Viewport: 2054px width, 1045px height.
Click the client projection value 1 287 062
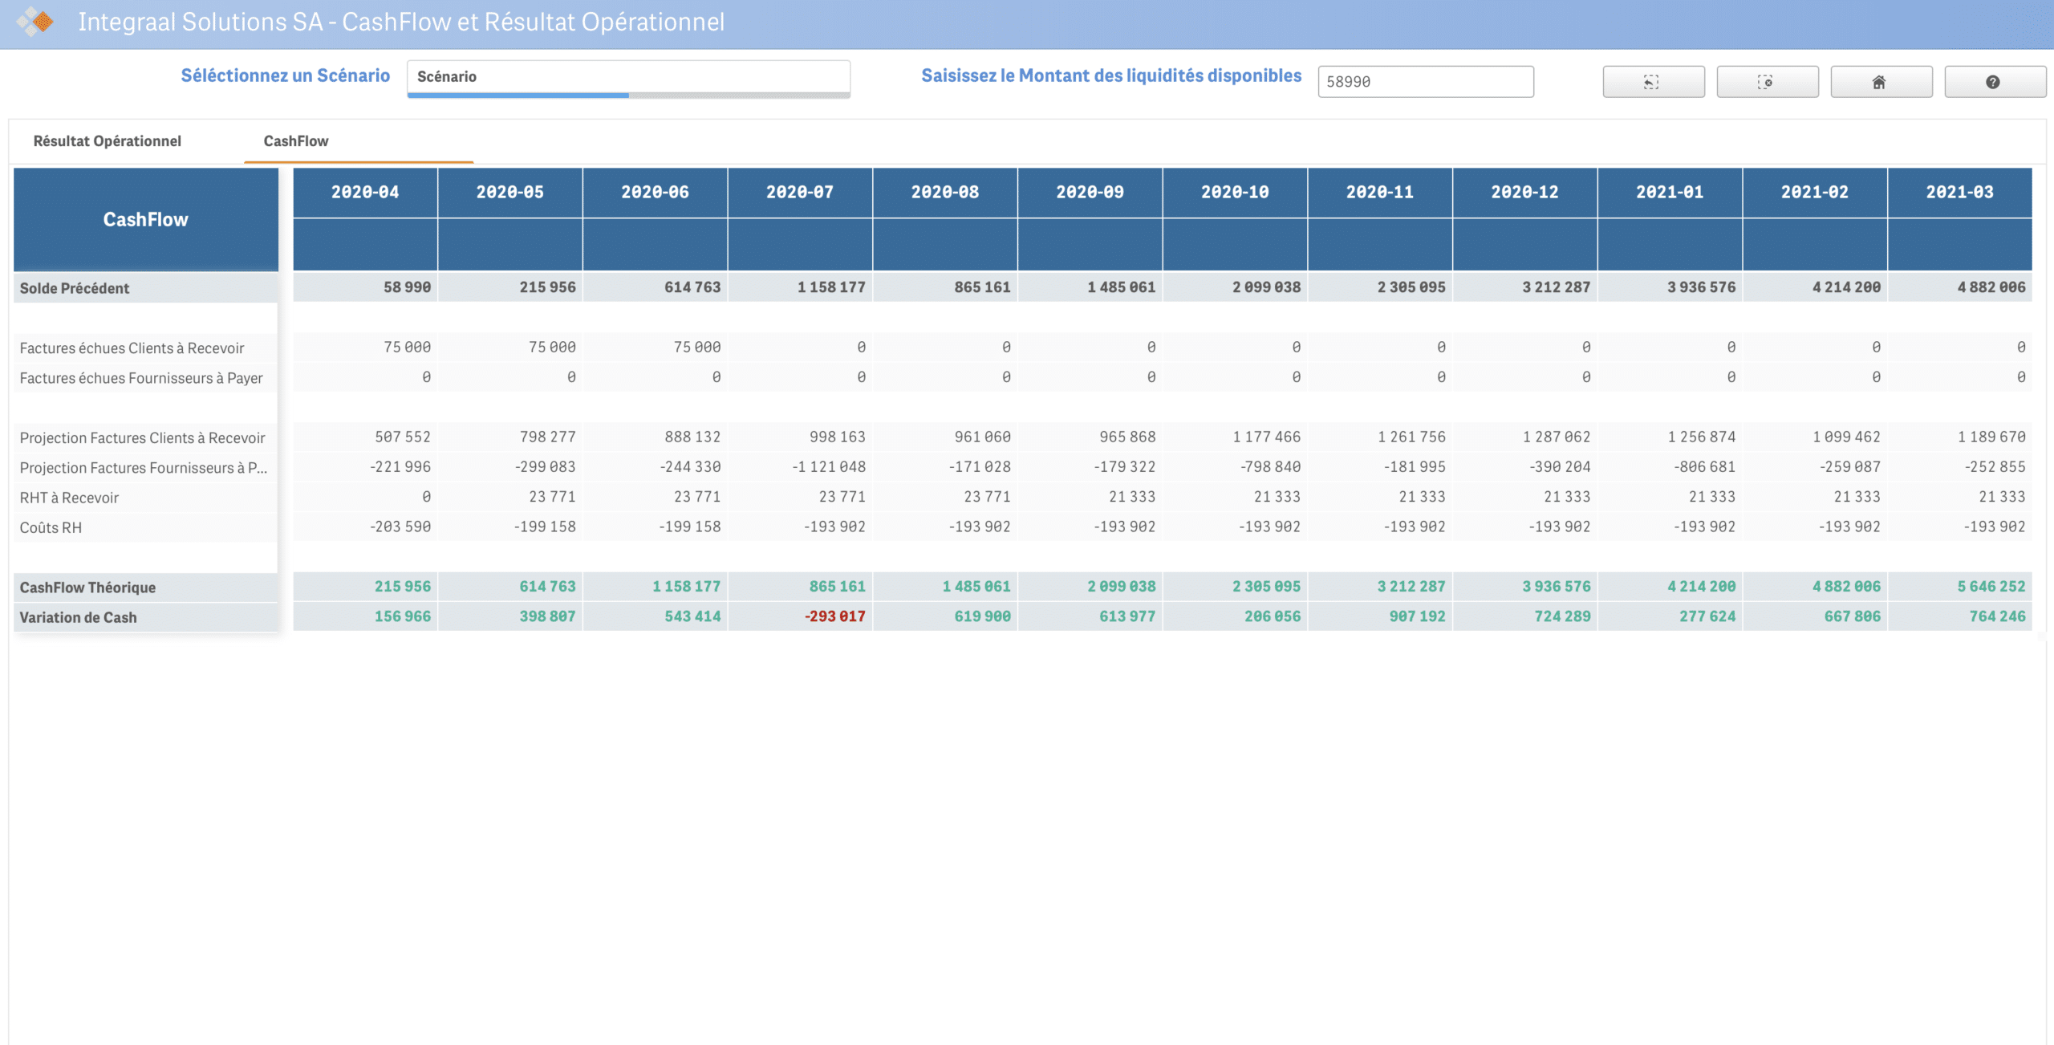click(x=1557, y=437)
